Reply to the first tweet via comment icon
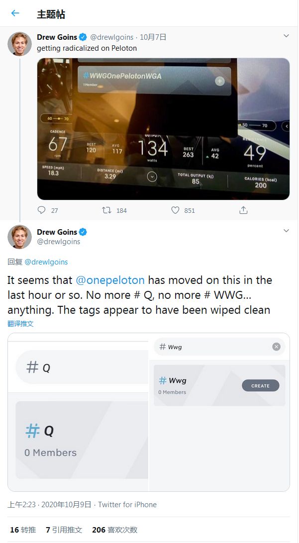This screenshot has height=543, width=299. coord(42,210)
